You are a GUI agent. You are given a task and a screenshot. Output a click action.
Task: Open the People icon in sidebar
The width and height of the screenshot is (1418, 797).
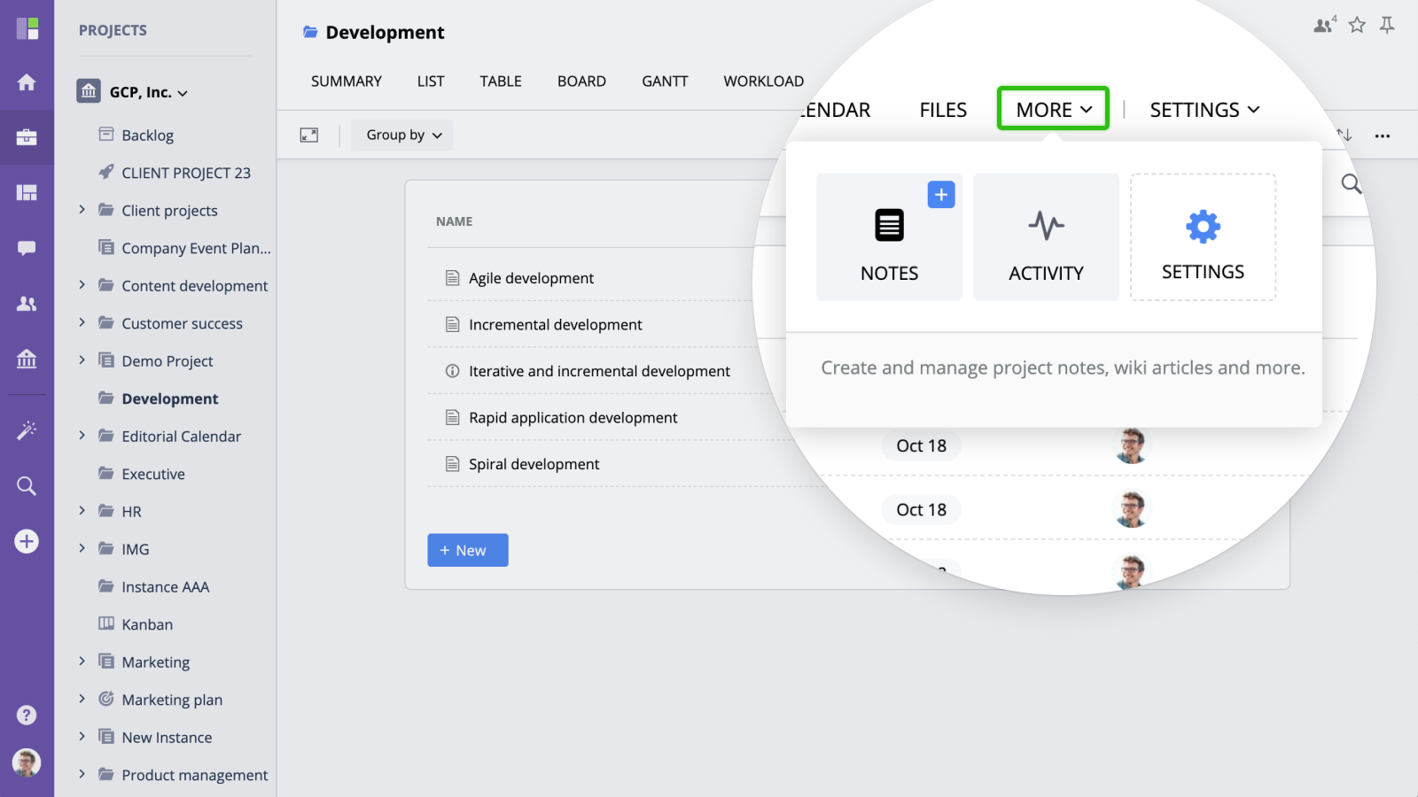(27, 304)
